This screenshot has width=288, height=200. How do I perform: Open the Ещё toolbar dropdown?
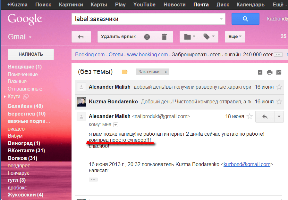235,37
